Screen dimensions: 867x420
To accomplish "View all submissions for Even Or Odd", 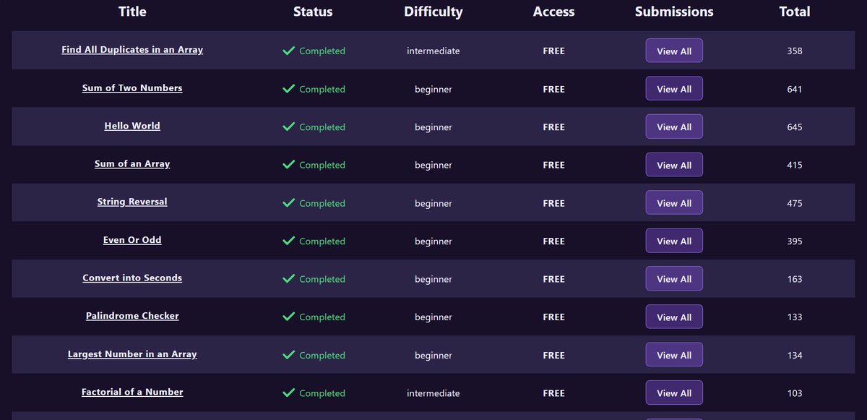I will click(674, 241).
